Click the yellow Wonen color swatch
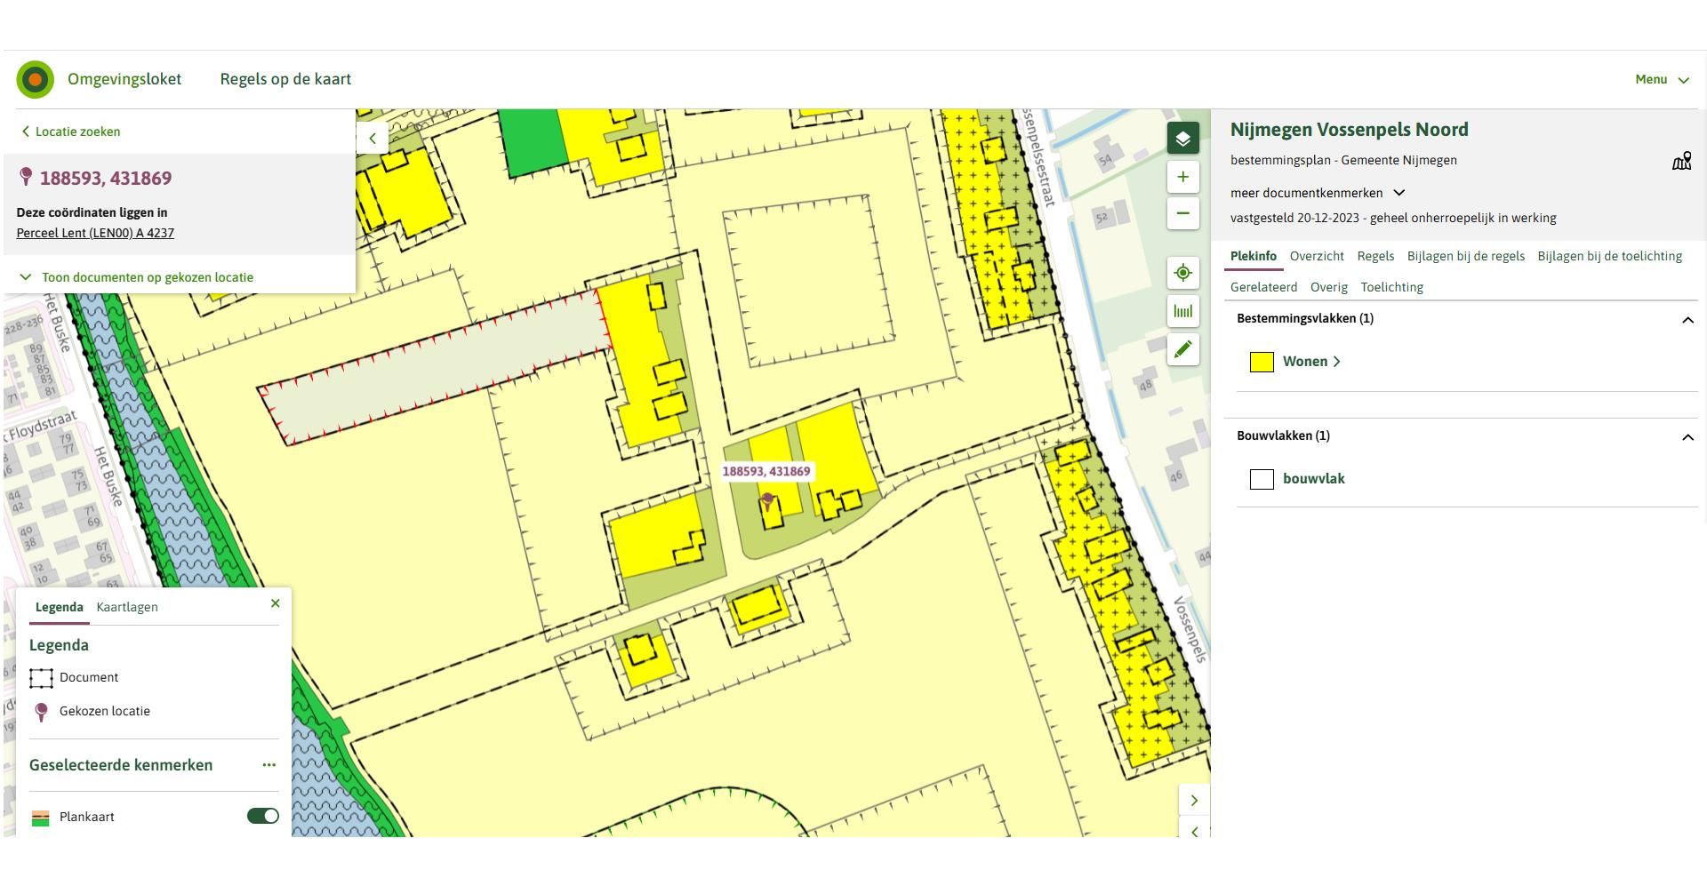 1262,362
